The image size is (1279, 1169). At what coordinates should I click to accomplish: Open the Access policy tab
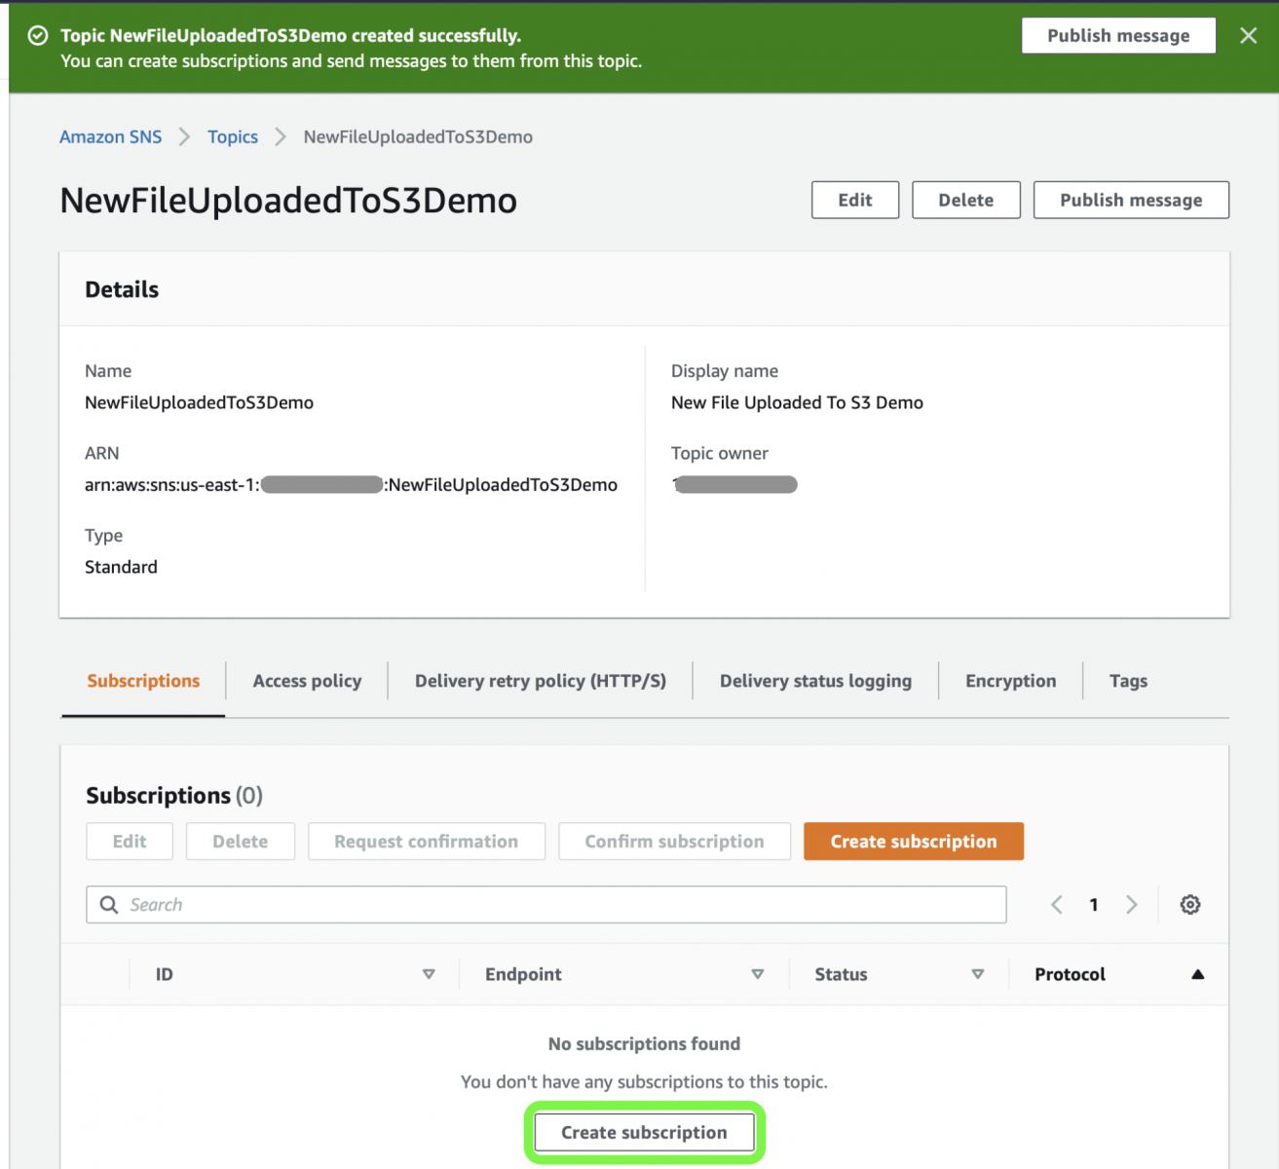(307, 681)
